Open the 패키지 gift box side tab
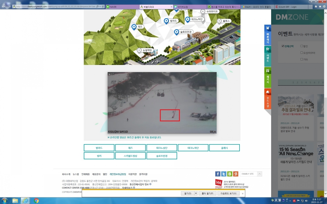 (x=268, y=78)
